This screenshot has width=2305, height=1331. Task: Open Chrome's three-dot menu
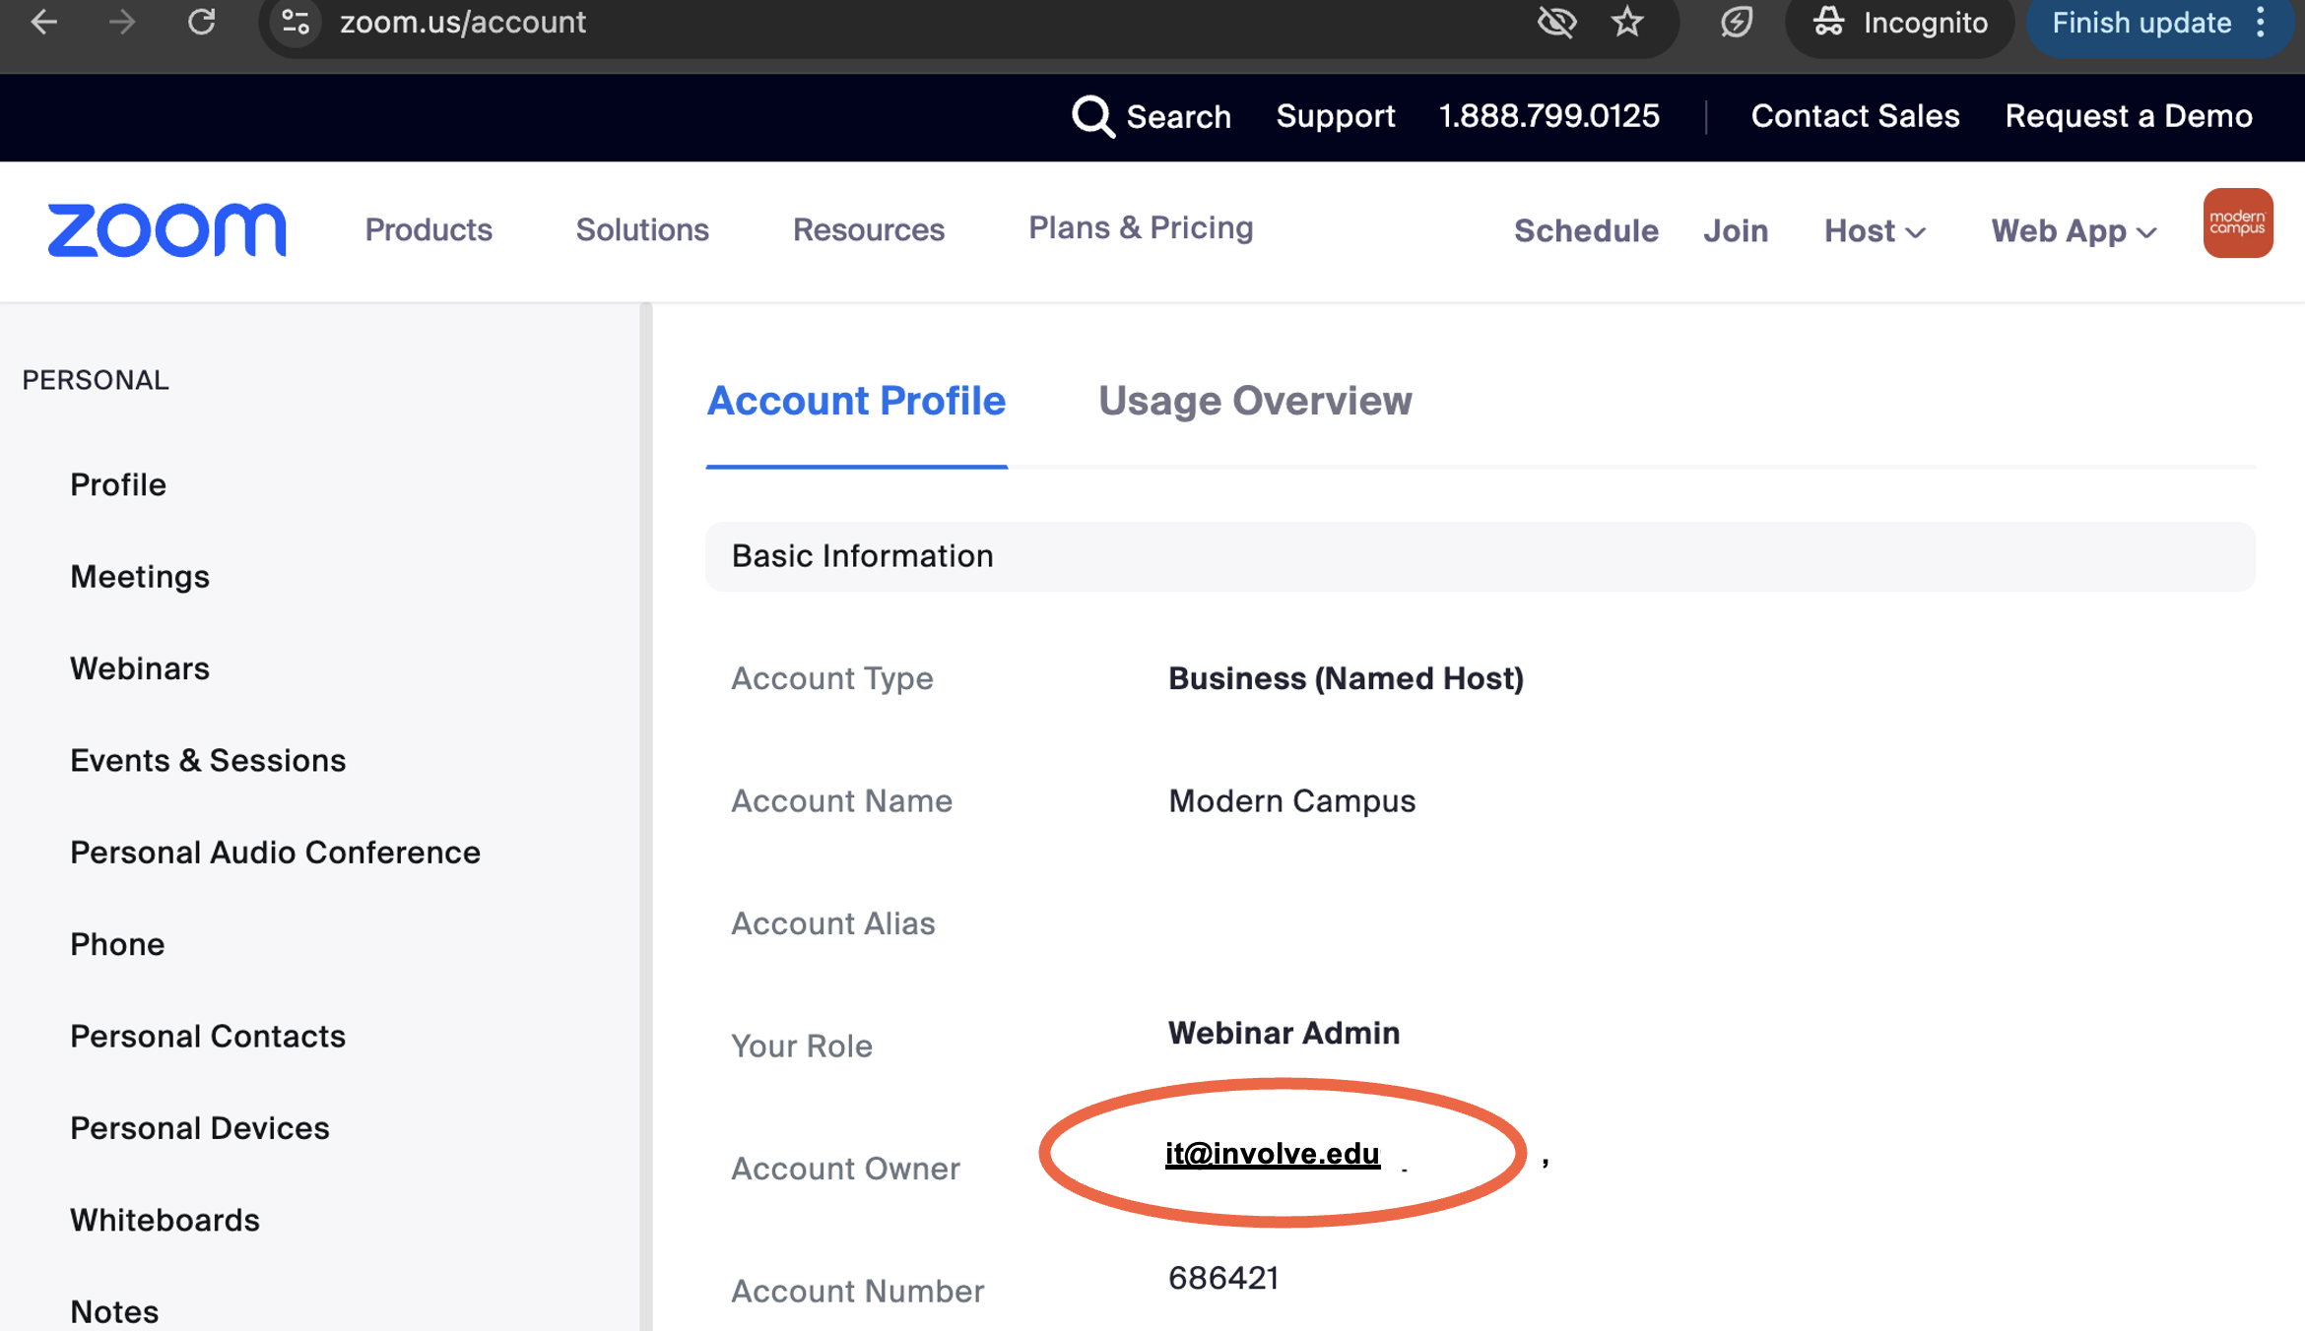[x=2262, y=22]
